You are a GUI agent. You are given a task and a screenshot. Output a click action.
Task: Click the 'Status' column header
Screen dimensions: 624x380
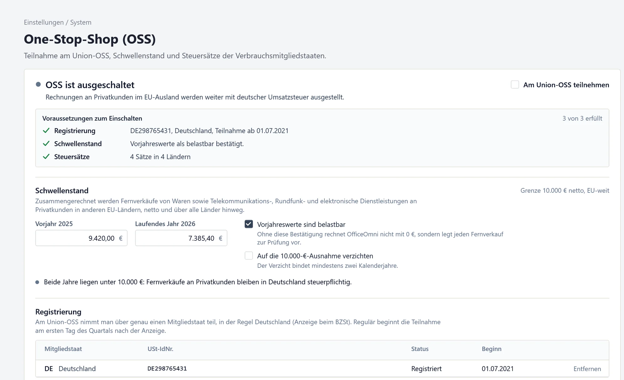tap(420, 349)
